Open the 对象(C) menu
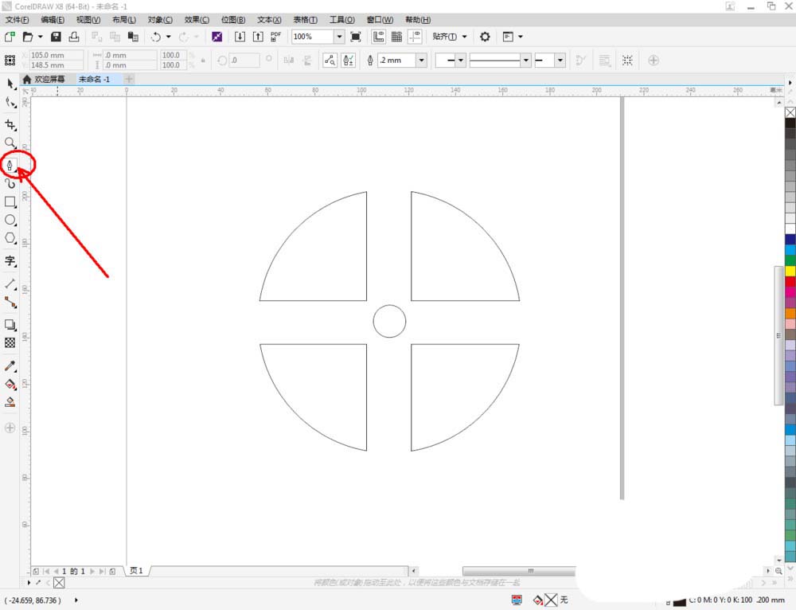 coord(160,20)
